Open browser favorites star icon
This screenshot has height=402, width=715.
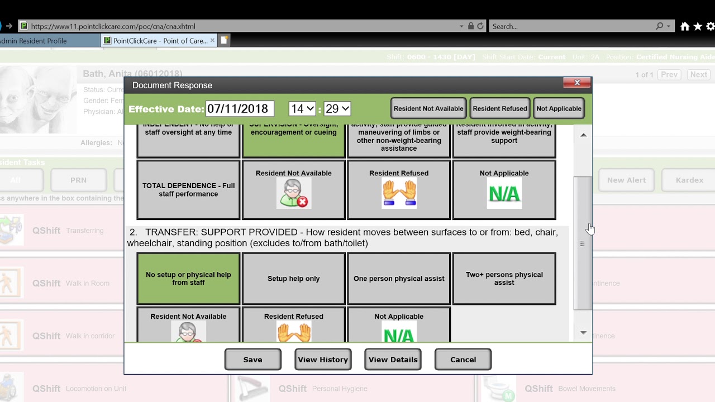pos(698,26)
